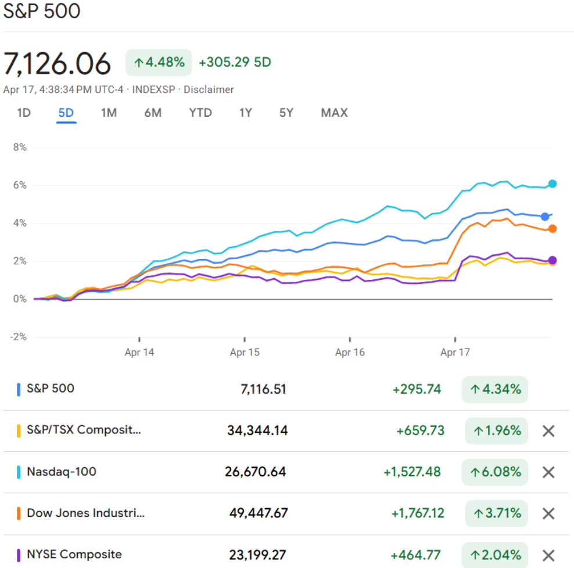The width and height of the screenshot is (574, 568).
Task: Click the Nasdaq-100 line endpoint dot
Action: [x=552, y=184]
